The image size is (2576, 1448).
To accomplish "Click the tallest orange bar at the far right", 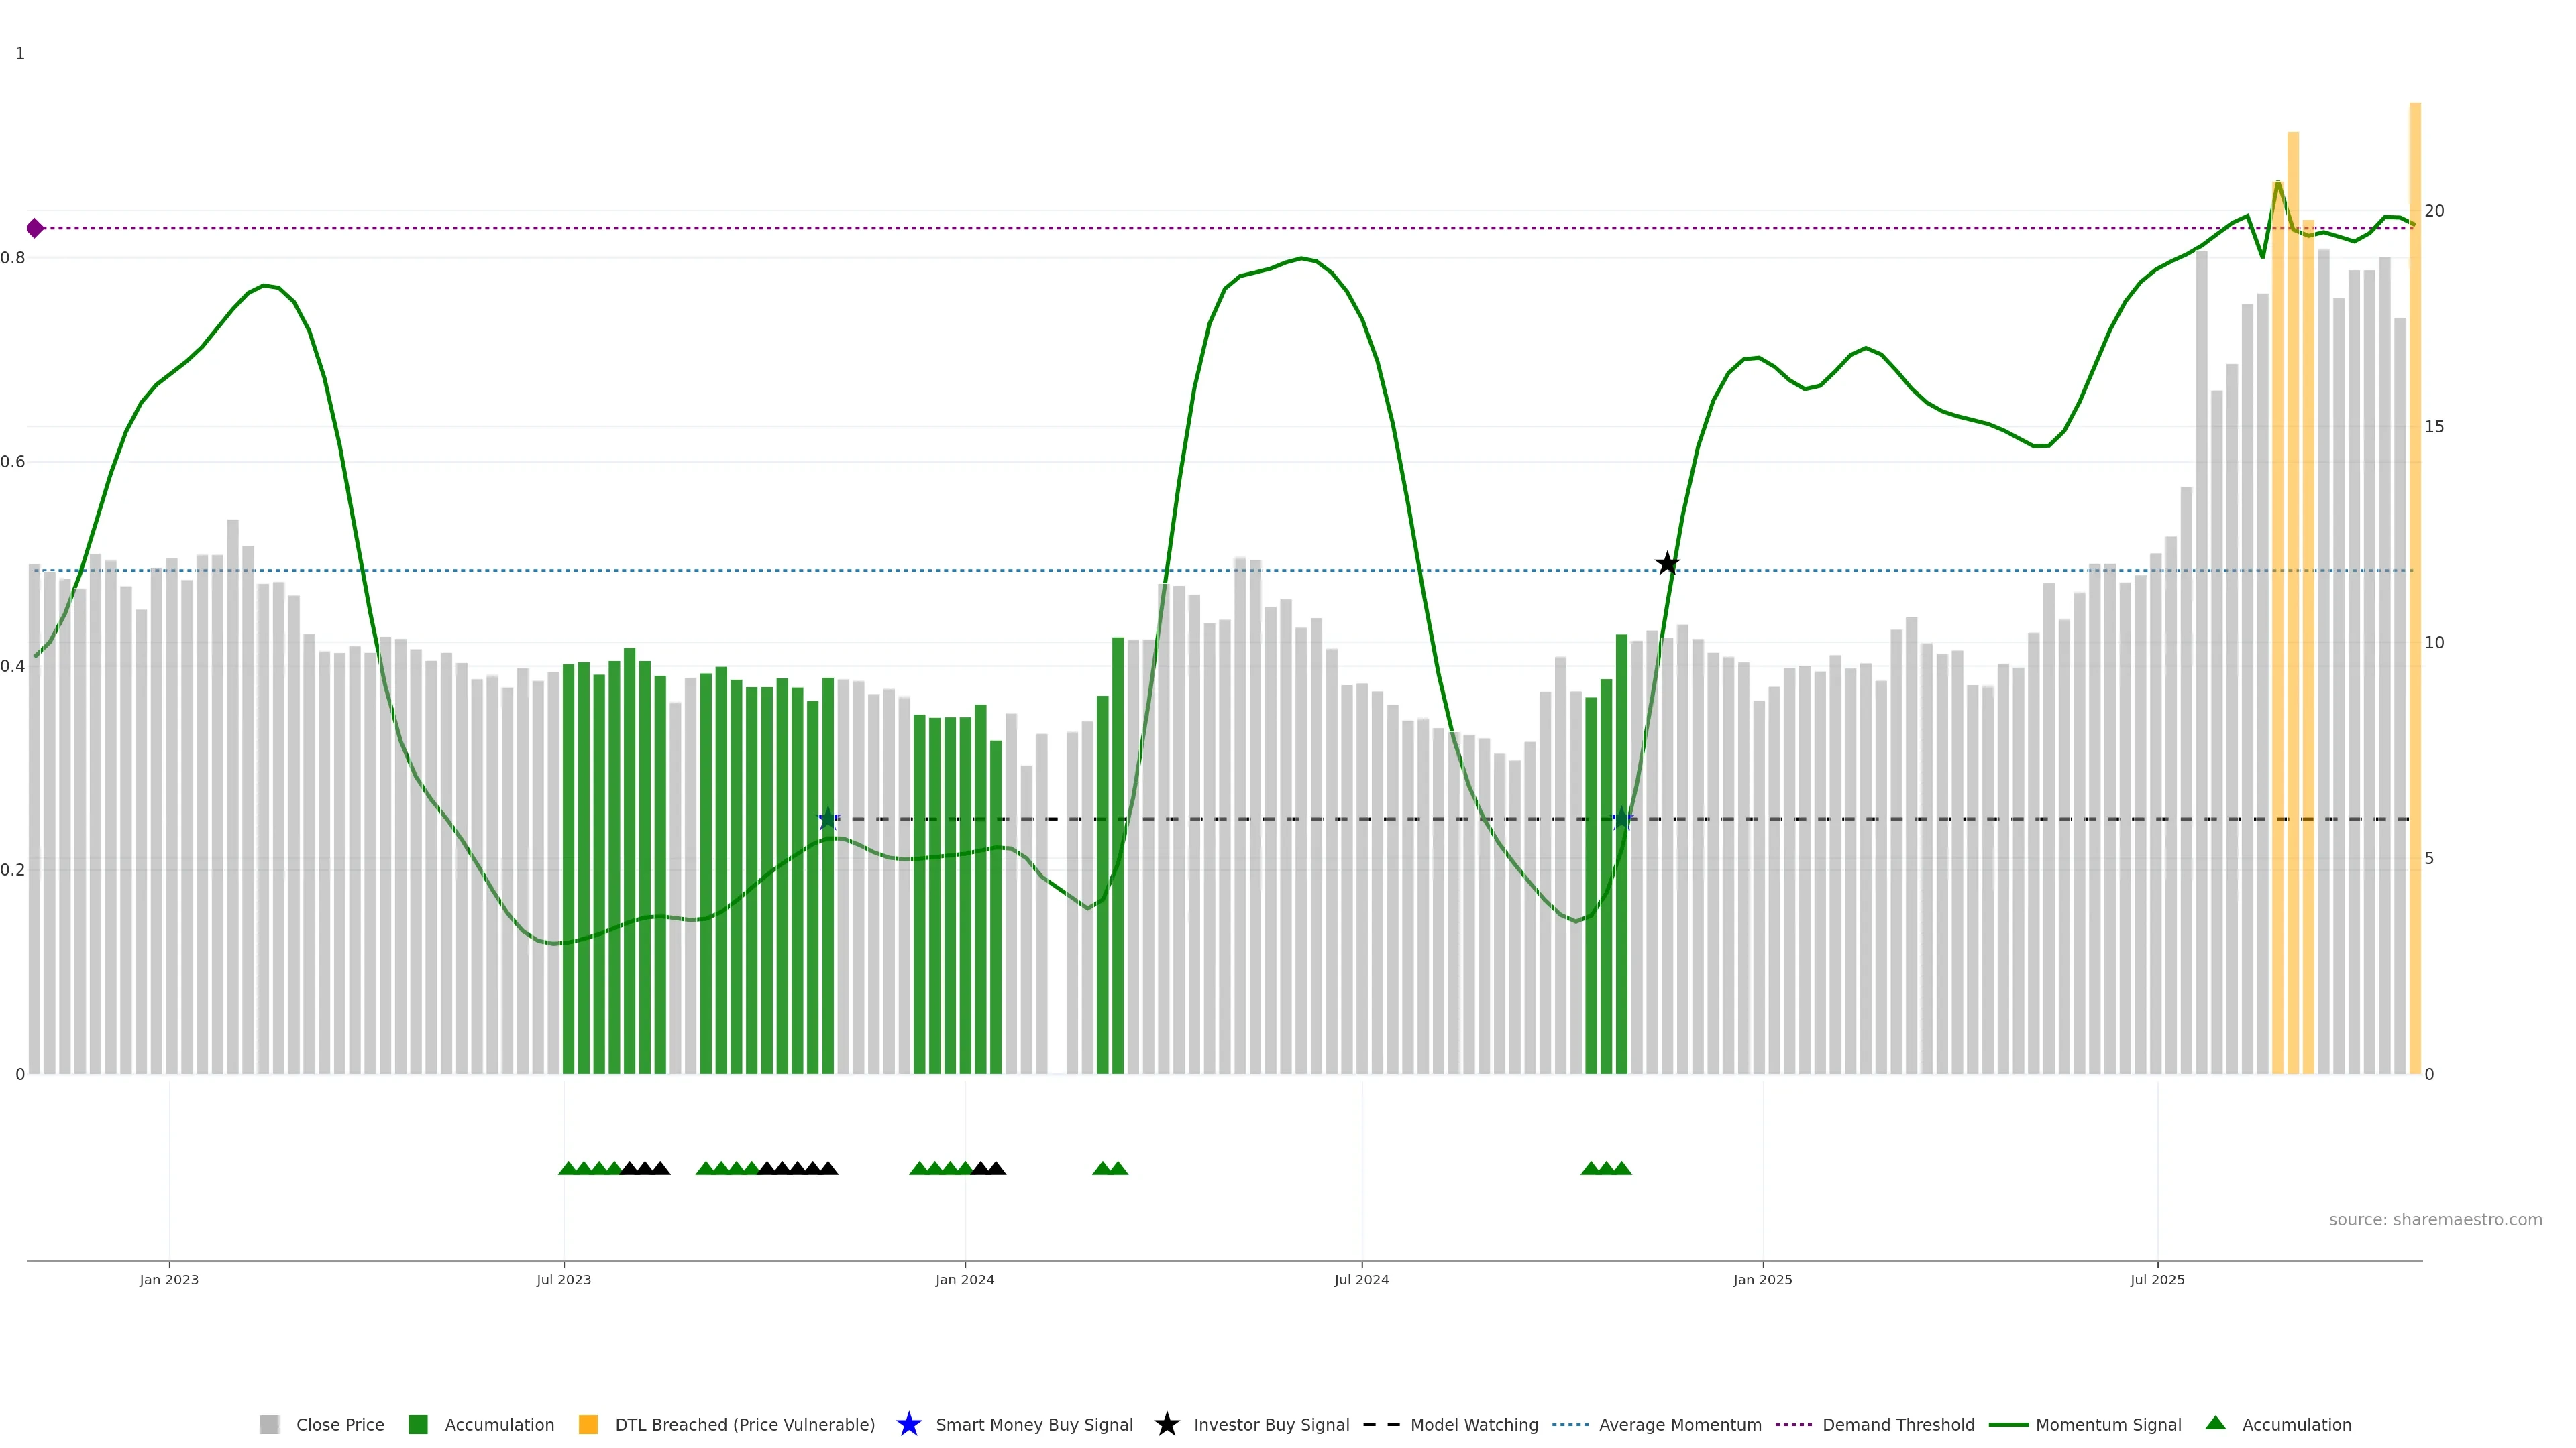I will (2414, 599).
